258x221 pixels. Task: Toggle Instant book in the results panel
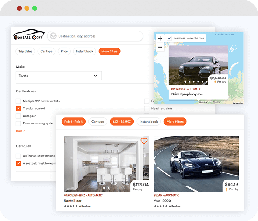[x=149, y=122]
